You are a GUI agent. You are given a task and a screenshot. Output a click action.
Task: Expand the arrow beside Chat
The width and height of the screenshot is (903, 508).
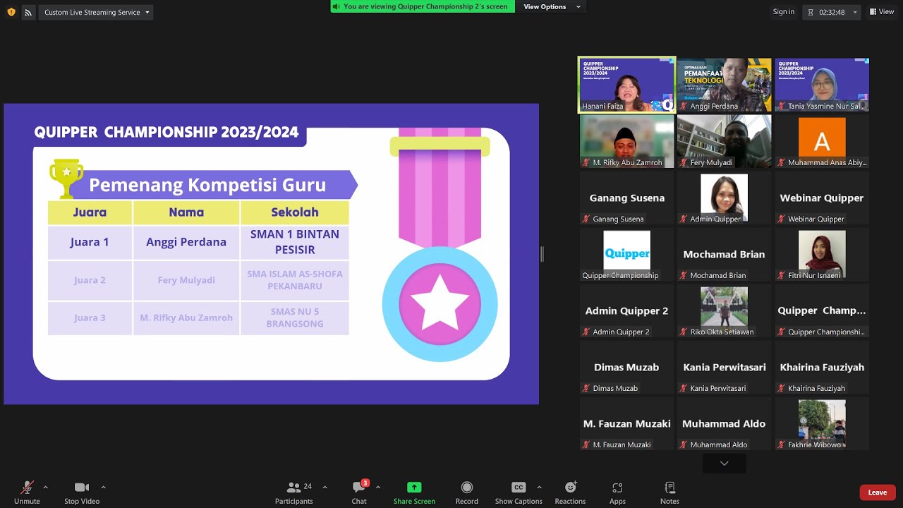tap(378, 487)
